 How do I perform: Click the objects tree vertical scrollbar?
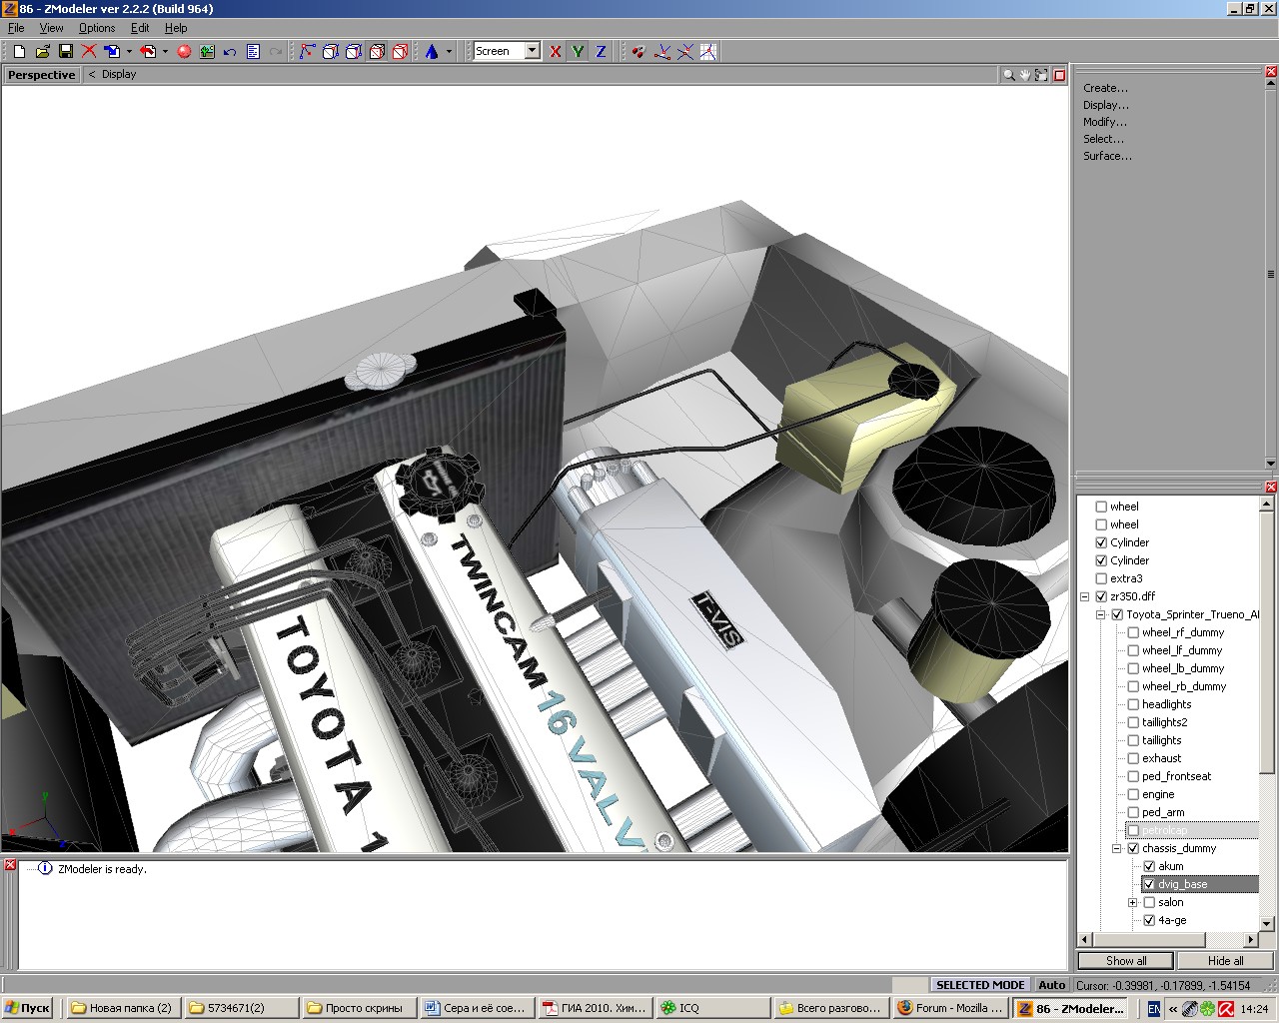pyautogui.click(x=1267, y=713)
